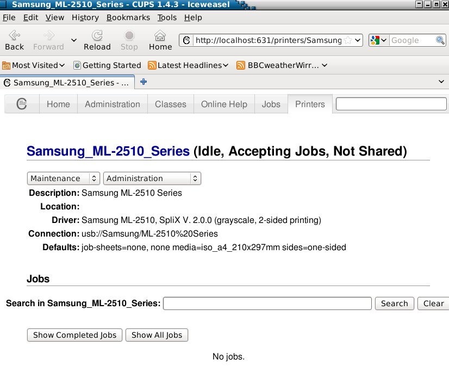Open the printer Administration dropdown
449x366 pixels.
[x=152, y=178]
